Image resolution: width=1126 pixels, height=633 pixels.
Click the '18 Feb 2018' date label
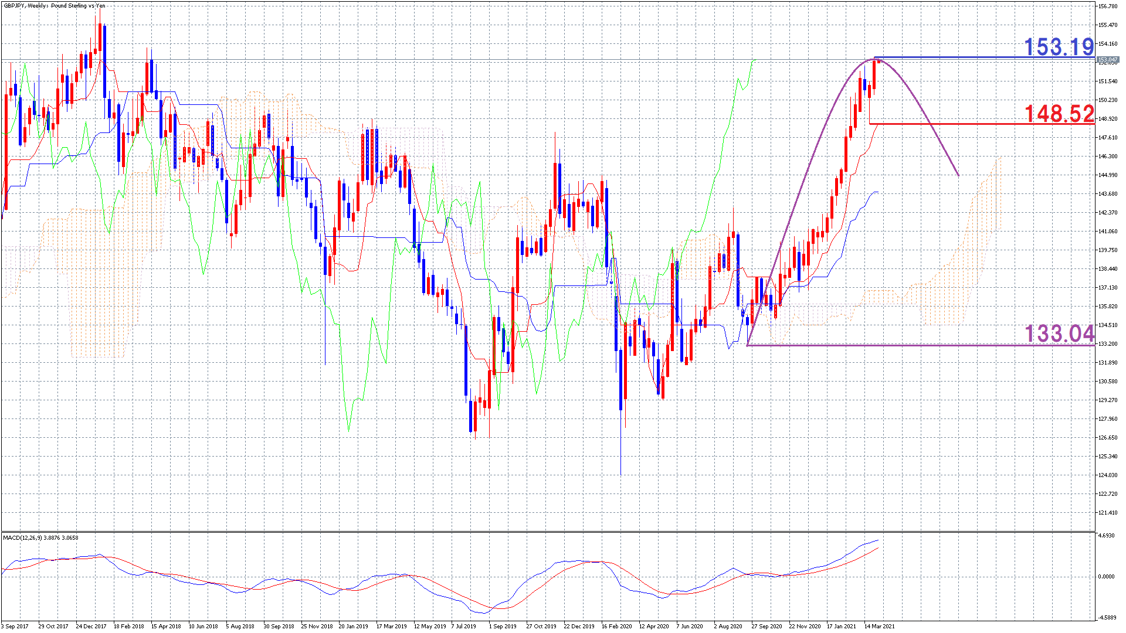[x=128, y=627]
